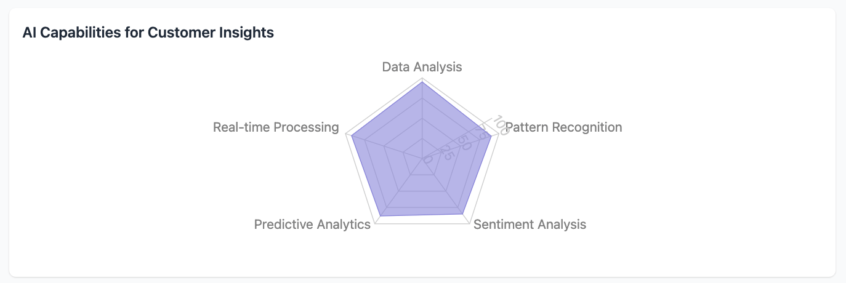846x283 pixels.
Task: Click the Predictive Analytics axis label
Action: 312,224
